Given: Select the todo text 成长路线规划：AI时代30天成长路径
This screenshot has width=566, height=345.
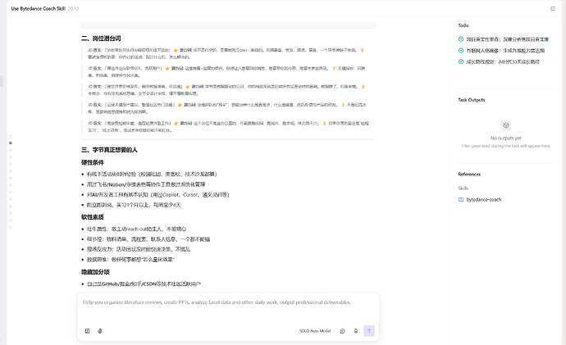Looking at the screenshot, I should pos(503,62).
